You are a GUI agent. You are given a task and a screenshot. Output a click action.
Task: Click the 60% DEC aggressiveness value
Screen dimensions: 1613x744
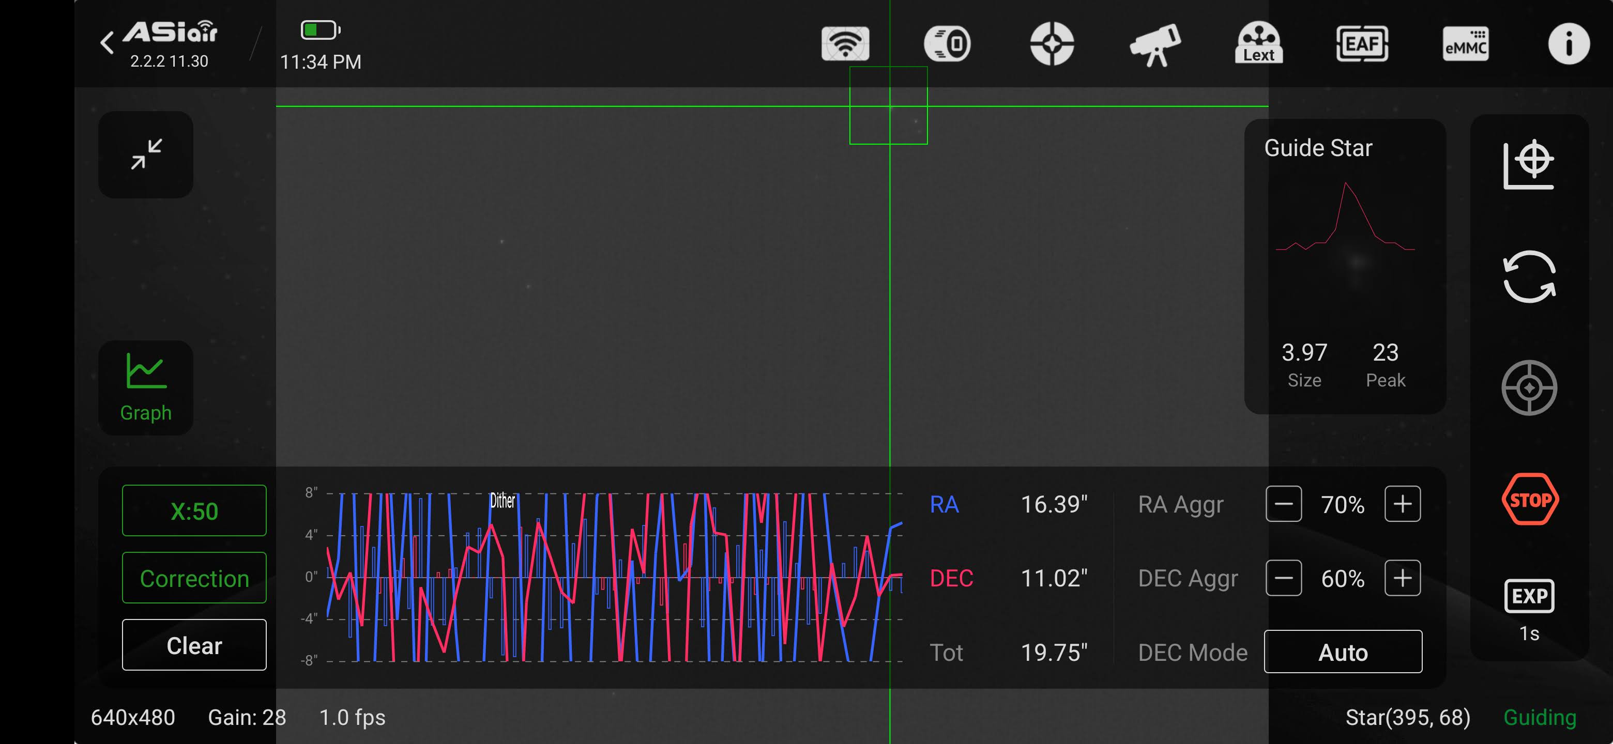point(1343,579)
